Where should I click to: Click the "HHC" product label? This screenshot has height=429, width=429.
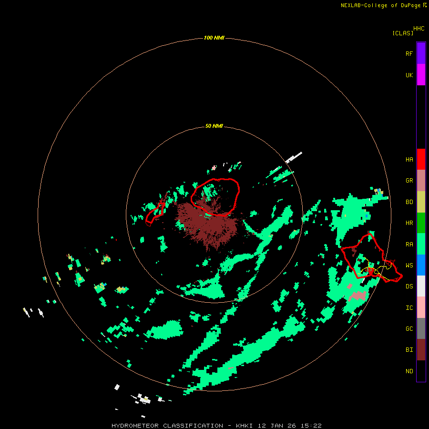419,29
